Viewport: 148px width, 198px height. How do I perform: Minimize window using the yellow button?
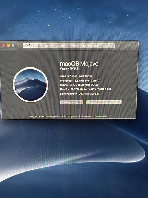click(x=8, y=45)
